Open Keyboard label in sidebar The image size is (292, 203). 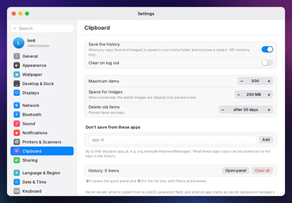coord(32,191)
